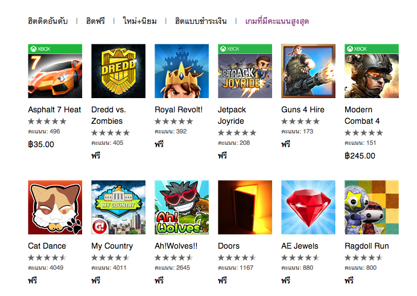The height and width of the screenshot is (296, 417).
Task: Switch to the ฮิตติดอันดับ tab
Action: 48,21
